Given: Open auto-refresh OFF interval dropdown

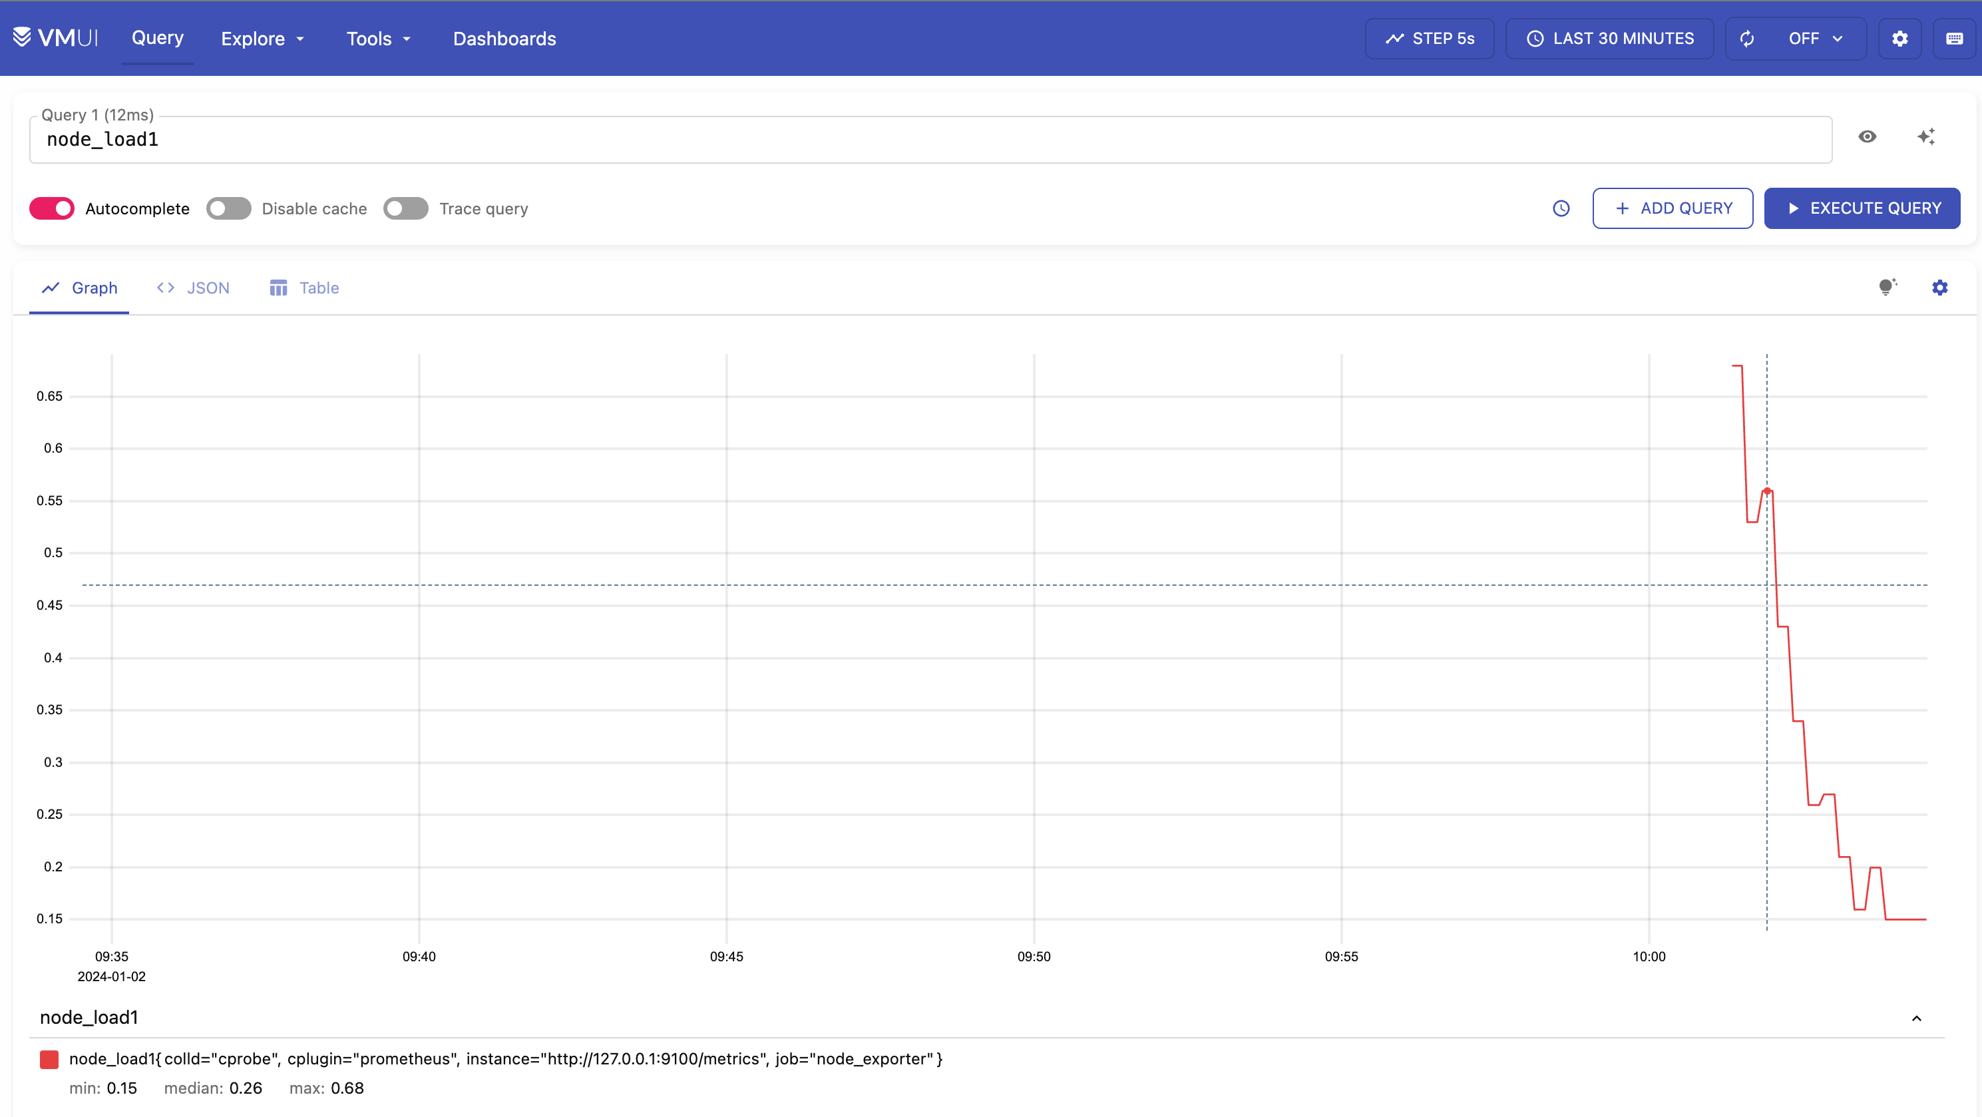Looking at the screenshot, I should click(x=1816, y=39).
